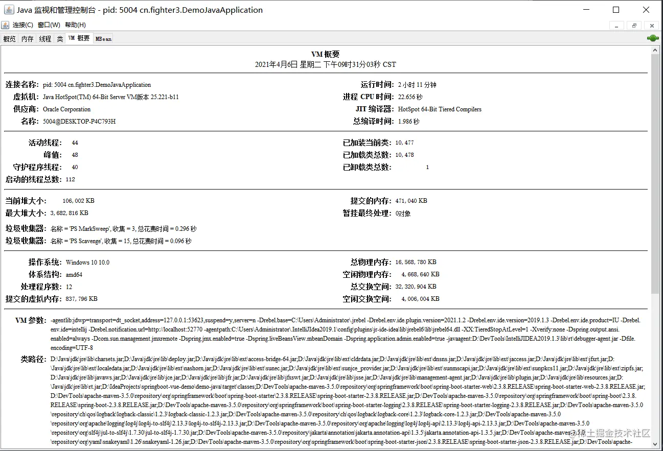
Task: Click max heap size 3,682,816 KB
Action: [x=69, y=213]
